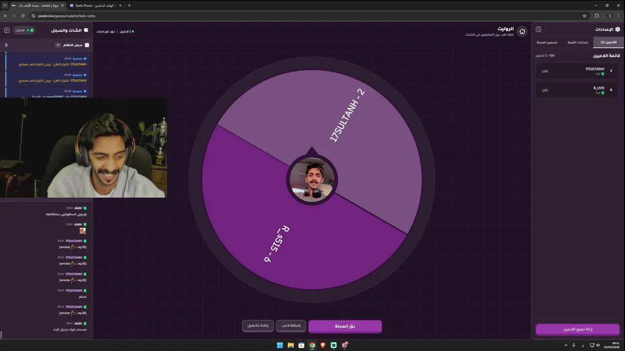
Task: Open Windows Start menu
Action: 280,345
